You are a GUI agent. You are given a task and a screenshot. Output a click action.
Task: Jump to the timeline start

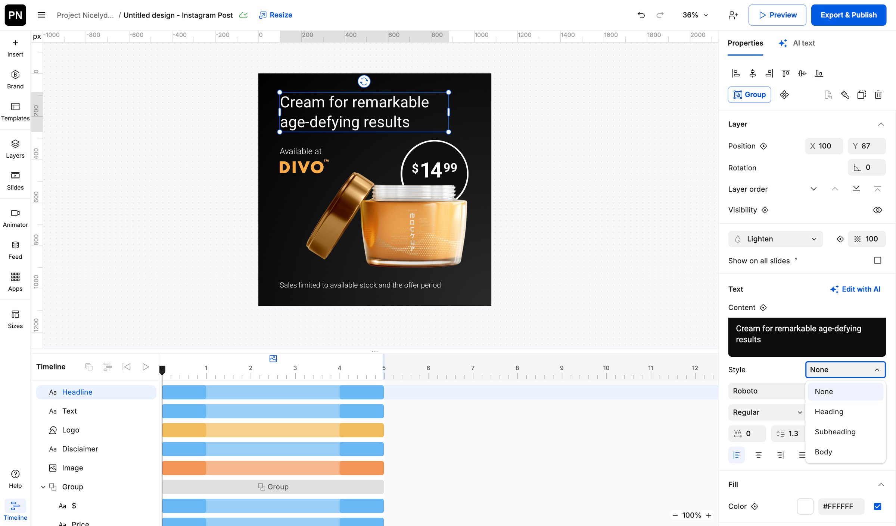coord(127,367)
